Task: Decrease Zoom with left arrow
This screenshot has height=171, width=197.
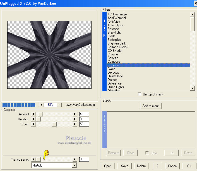Action: (33, 124)
